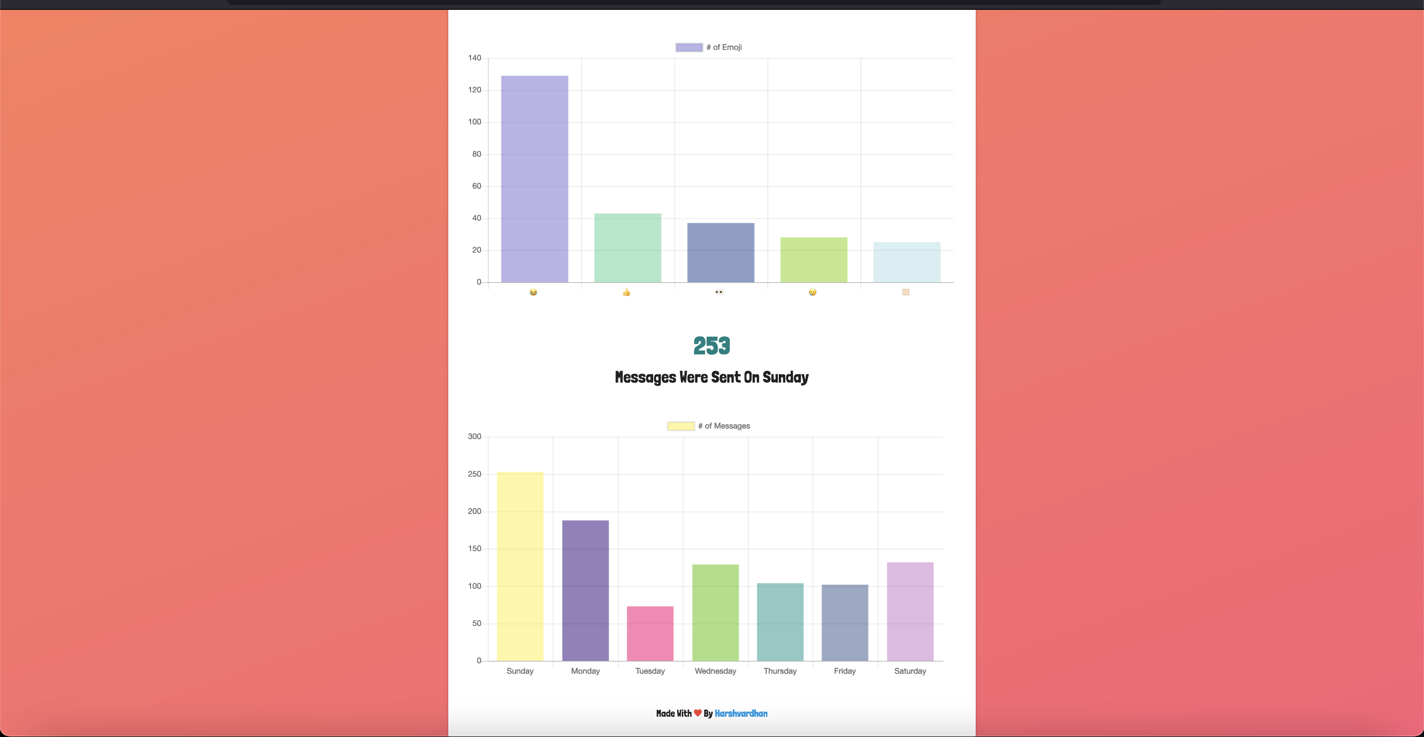Select the tallest bar in the emoji chart
This screenshot has width=1424, height=737.
(x=534, y=176)
